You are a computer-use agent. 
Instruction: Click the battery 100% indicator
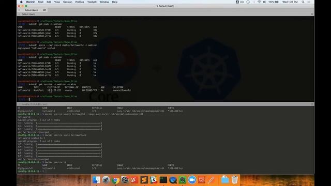point(274,2)
